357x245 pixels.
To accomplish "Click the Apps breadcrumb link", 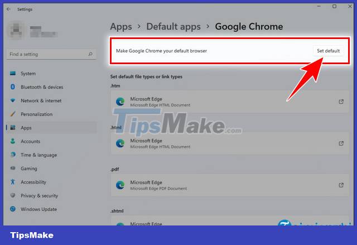I will point(121,27).
